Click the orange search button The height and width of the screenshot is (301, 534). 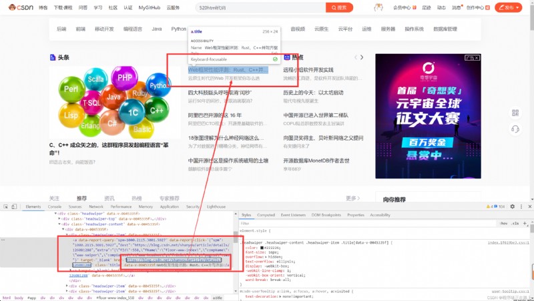[339, 7]
